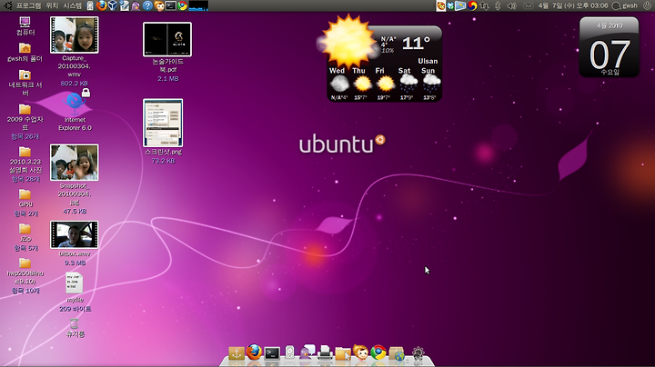Launch Pidgin from the bottom dock
Screen dimensions: 655x367
point(307,352)
